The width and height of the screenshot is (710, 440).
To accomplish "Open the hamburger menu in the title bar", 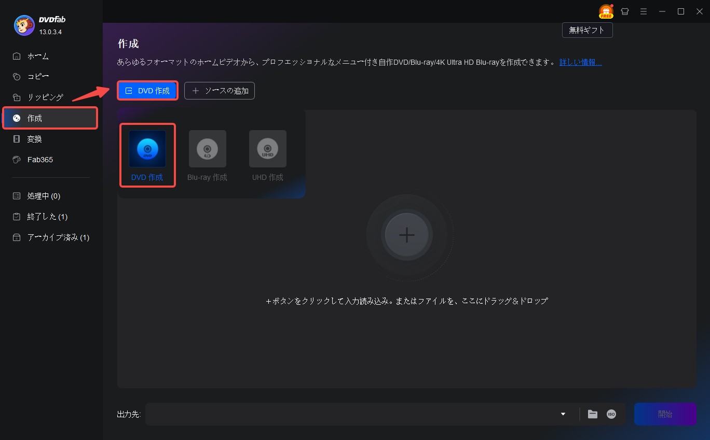I will coord(644,11).
